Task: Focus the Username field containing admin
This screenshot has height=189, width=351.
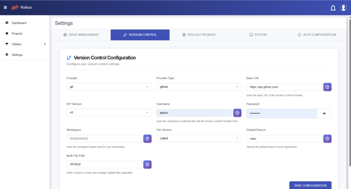Action: click(194, 113)
